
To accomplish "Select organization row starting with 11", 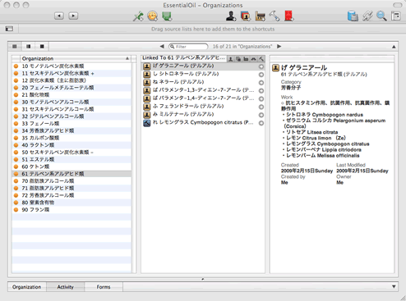I will point(72,73).
